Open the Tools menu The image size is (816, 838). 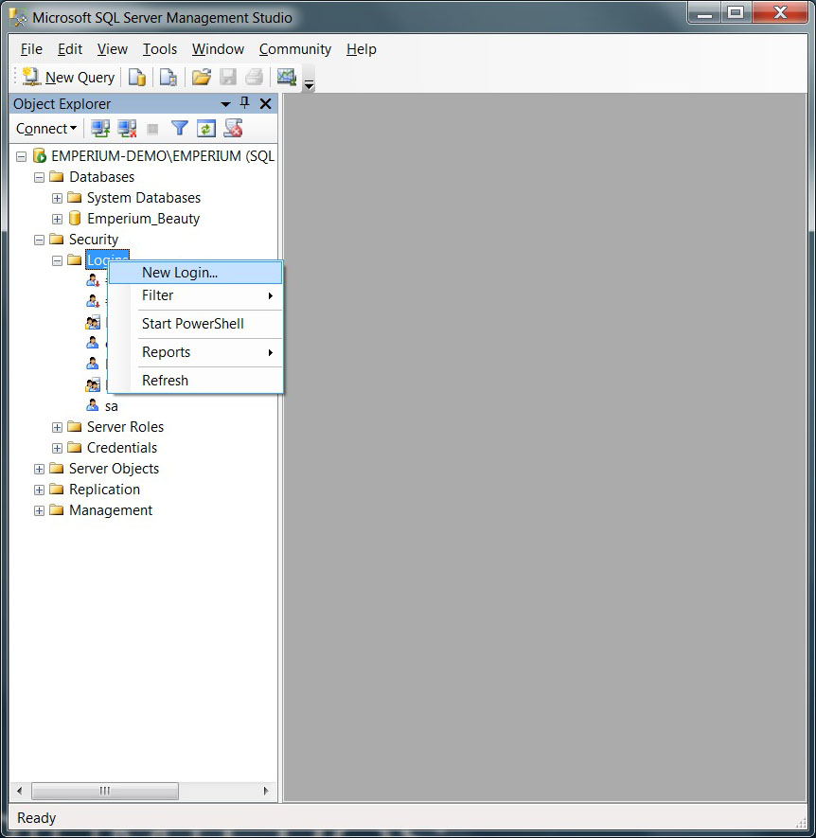click(160, 49)
